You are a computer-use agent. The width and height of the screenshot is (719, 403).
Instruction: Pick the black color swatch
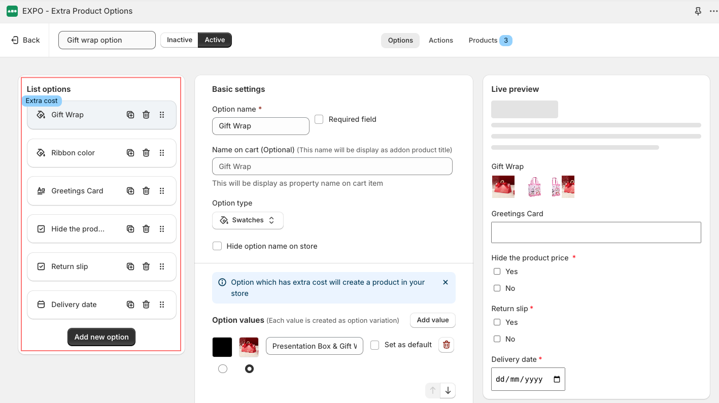coord(222,347)
